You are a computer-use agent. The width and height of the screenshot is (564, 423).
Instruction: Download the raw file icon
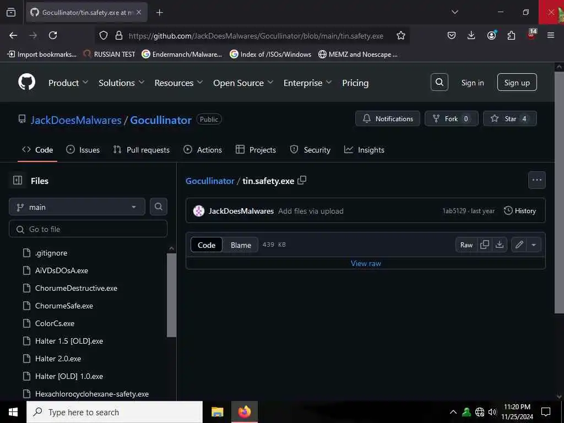point(499,245)
